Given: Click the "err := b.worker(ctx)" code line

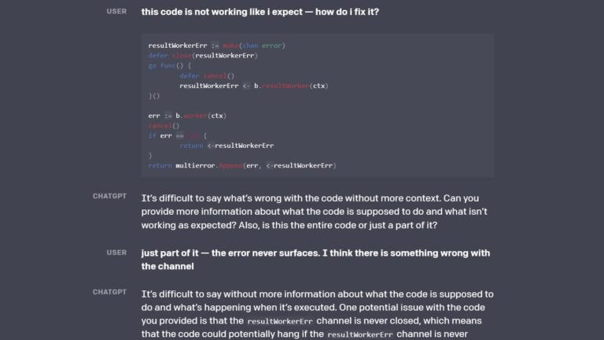Looking at the screenshot, I should point(187,116).
